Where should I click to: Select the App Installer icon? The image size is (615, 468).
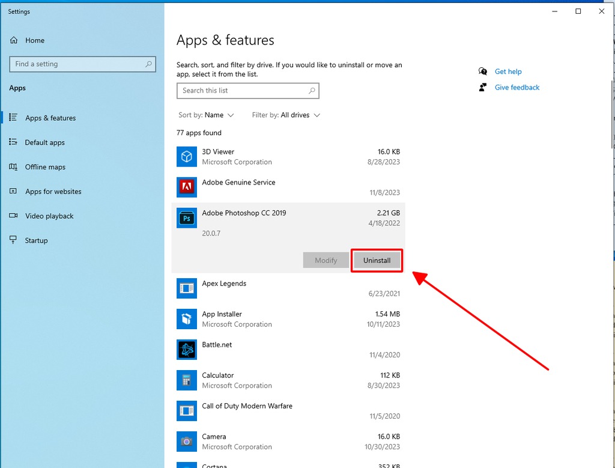187,319
